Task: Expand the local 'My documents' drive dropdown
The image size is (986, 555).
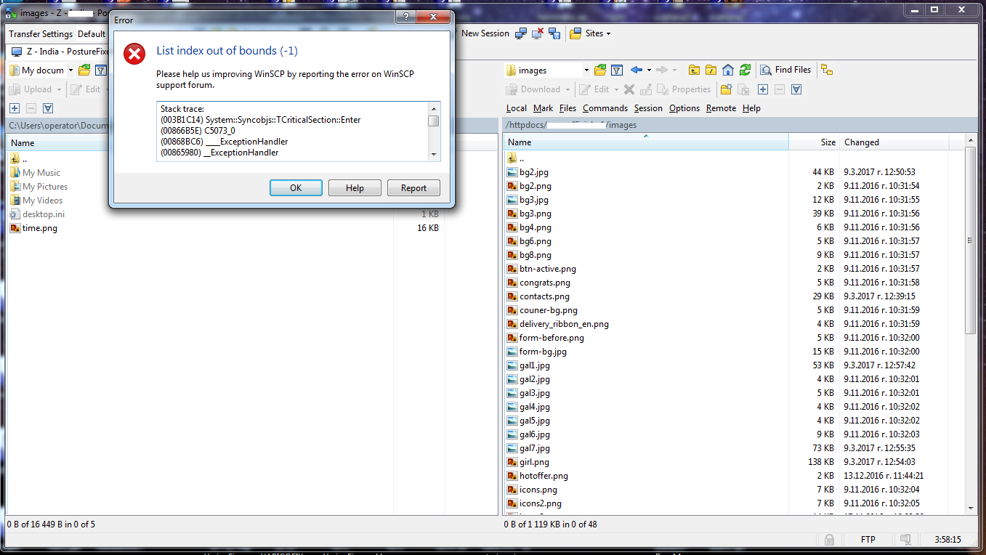Action: 70,70
